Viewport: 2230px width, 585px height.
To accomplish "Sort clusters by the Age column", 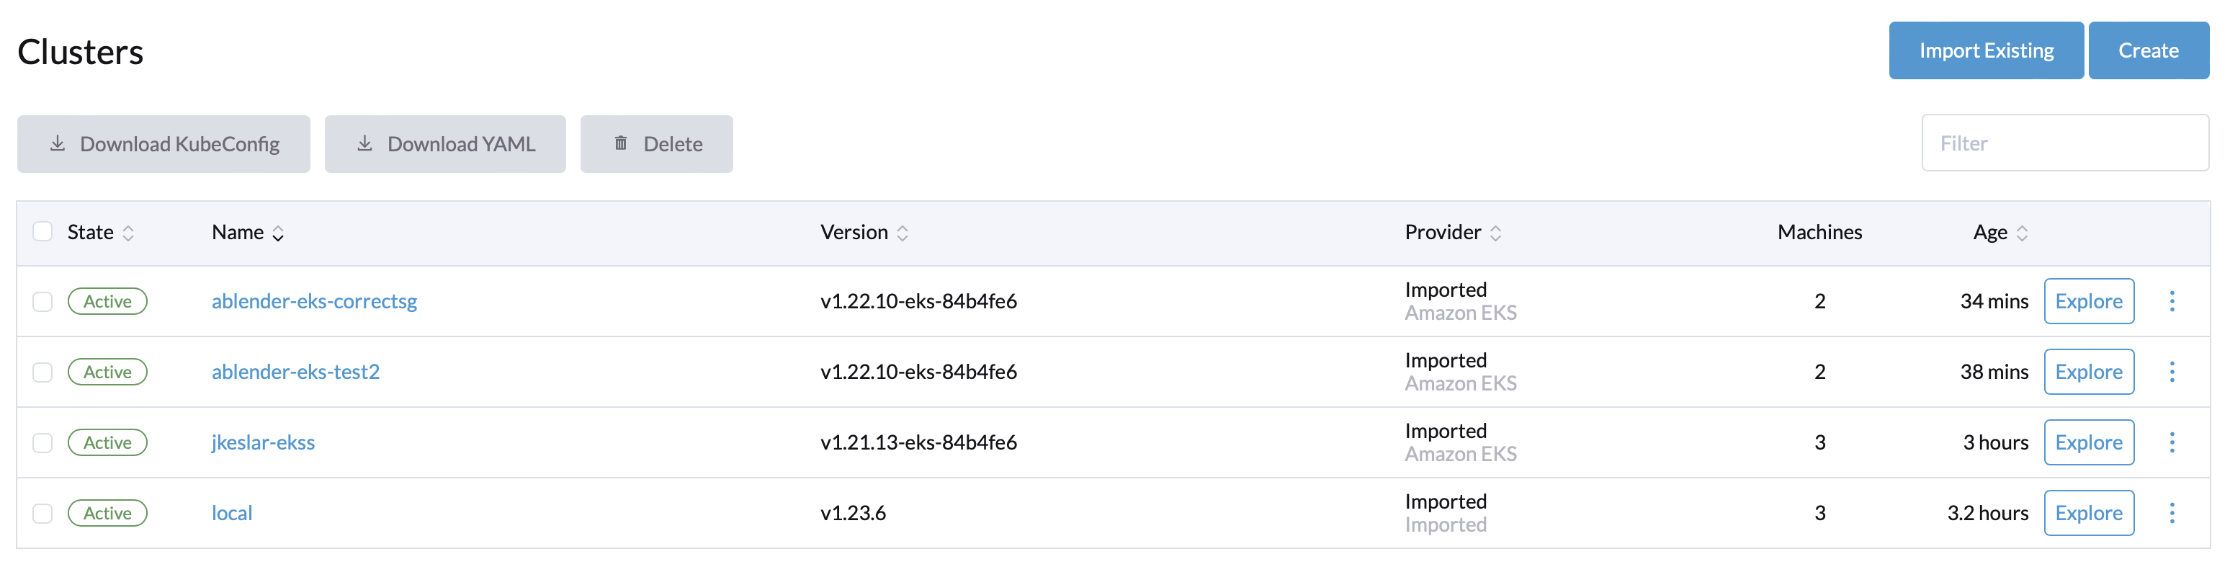I will coord(1994,232).
